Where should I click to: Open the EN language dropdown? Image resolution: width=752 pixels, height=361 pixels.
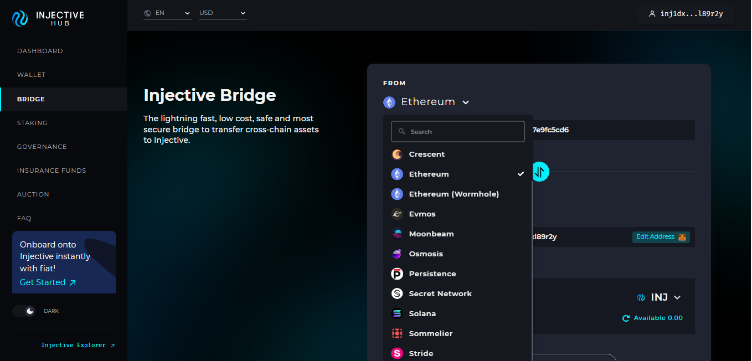(167, 13)
